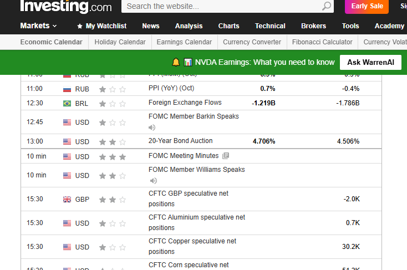
Task: Click the -1.786B previous value
Action: click(x=348, y=103)
